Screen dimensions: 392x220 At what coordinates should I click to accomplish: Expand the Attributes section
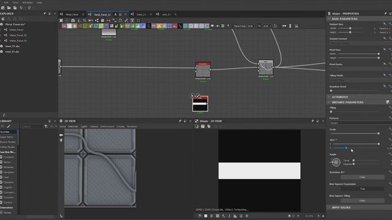pos(329,97)
